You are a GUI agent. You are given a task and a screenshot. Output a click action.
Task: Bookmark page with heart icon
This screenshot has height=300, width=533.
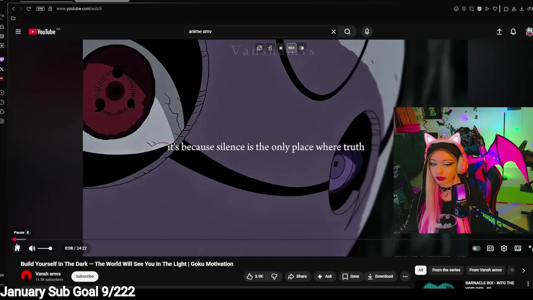coord(495,9)
